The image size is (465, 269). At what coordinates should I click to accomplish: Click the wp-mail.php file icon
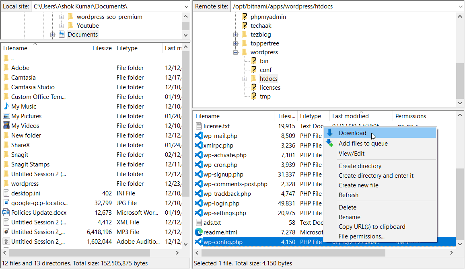(198, 136)
